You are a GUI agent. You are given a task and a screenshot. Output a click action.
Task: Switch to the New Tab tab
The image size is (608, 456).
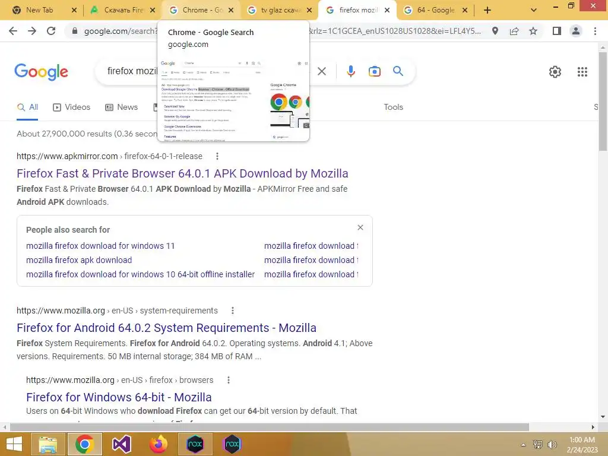click(39, 10)
